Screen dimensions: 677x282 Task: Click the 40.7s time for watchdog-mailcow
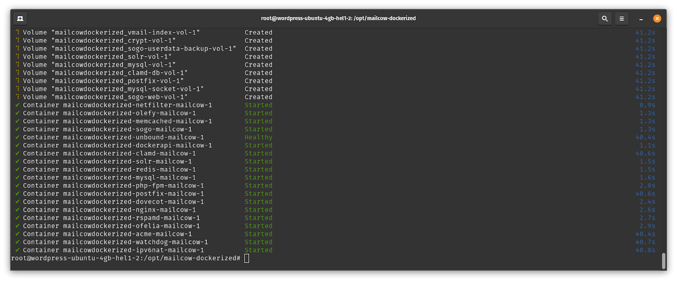pos(645,242)
